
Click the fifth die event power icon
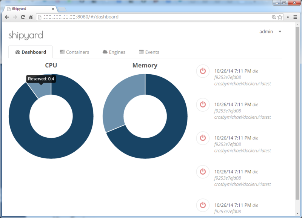click(203, 205)
